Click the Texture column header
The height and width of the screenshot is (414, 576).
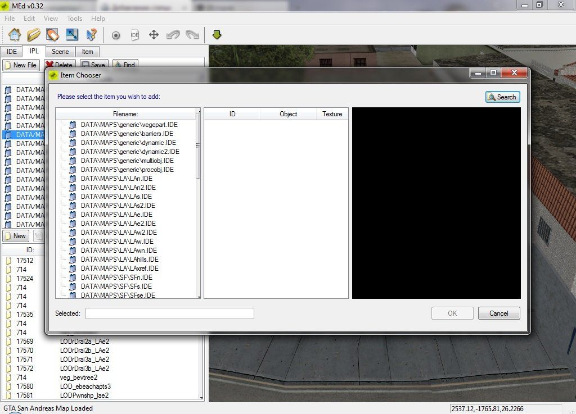332,114
